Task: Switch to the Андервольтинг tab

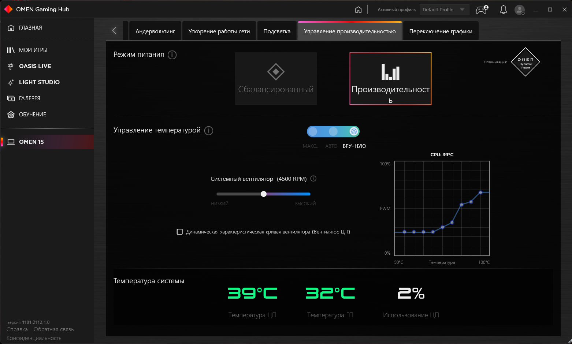Action: coord(155,31)
